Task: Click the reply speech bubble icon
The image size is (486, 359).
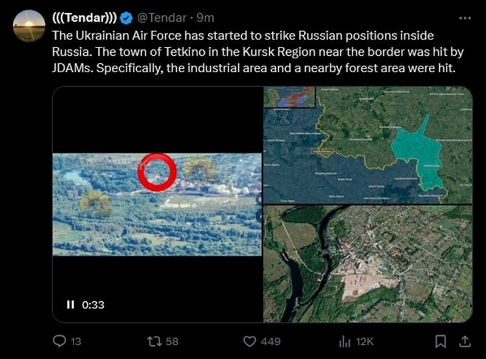Action: pos(59,341)
